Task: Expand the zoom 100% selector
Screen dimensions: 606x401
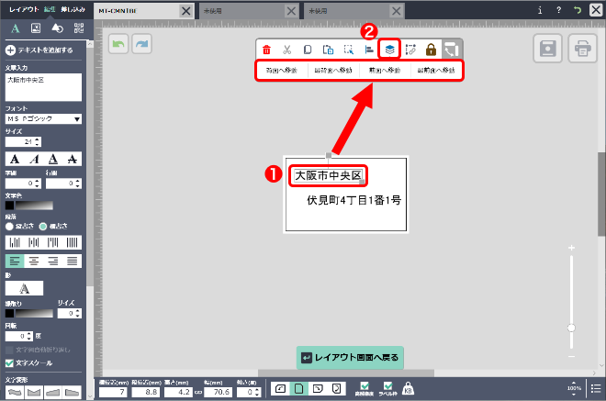Action: [x=574, y=387]
